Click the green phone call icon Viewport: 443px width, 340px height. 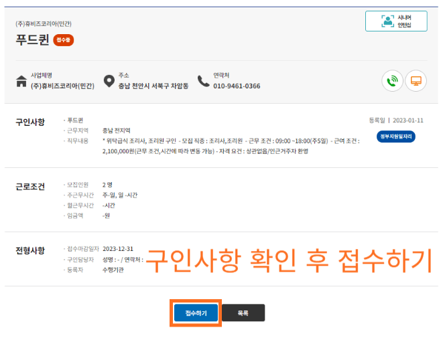[x=392, y=81]
